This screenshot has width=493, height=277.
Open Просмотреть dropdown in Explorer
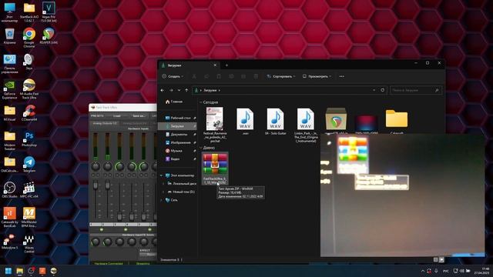point(317,76)
